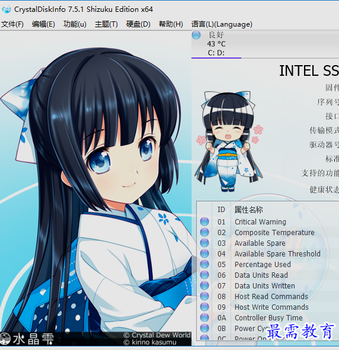Click the chibi Shizuku health status image
The height and width of the screenshot is (350, 339).
229,141
